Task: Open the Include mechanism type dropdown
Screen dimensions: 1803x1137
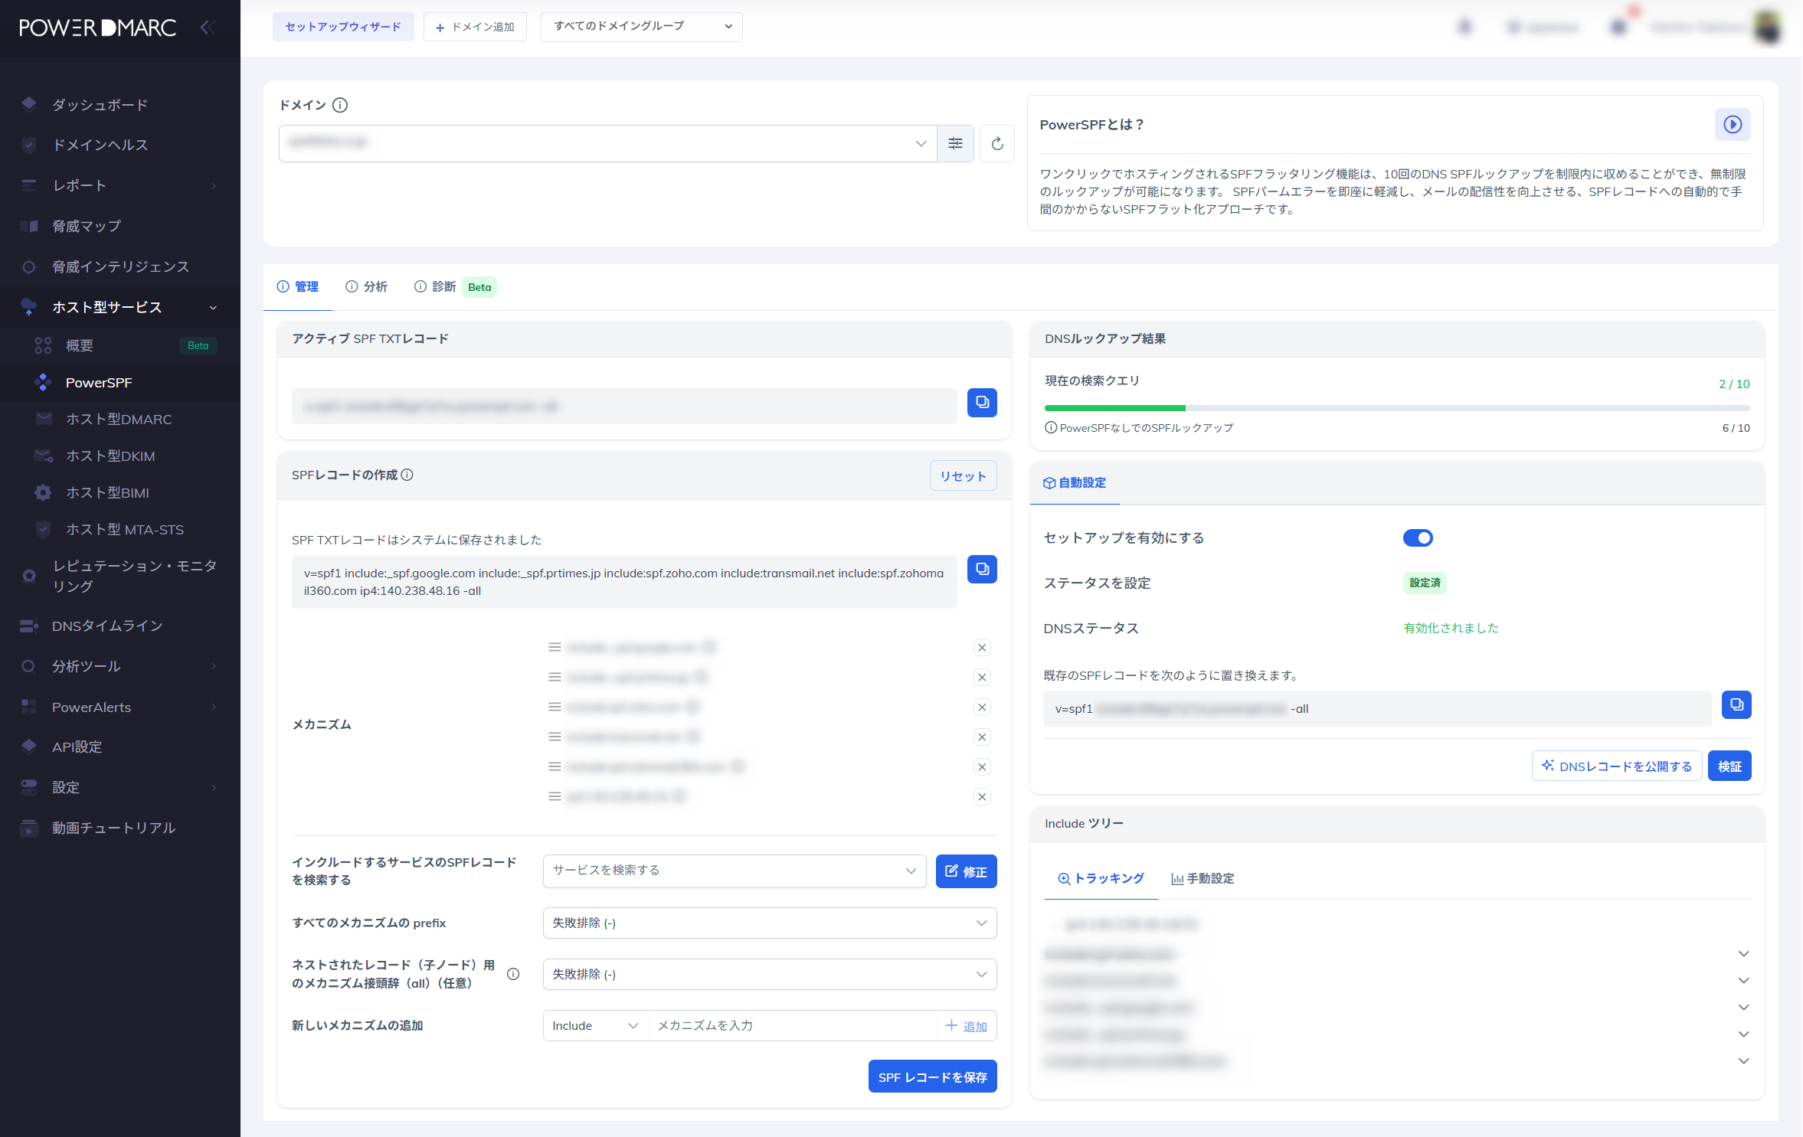Action: (x=594, y=1026)
